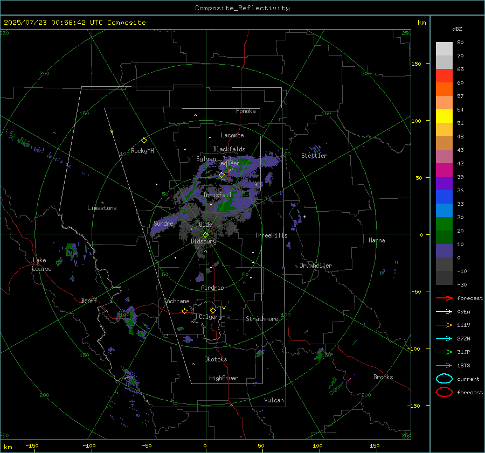
Task: Click the Sundre city label
Action: (x=163, y=223)
